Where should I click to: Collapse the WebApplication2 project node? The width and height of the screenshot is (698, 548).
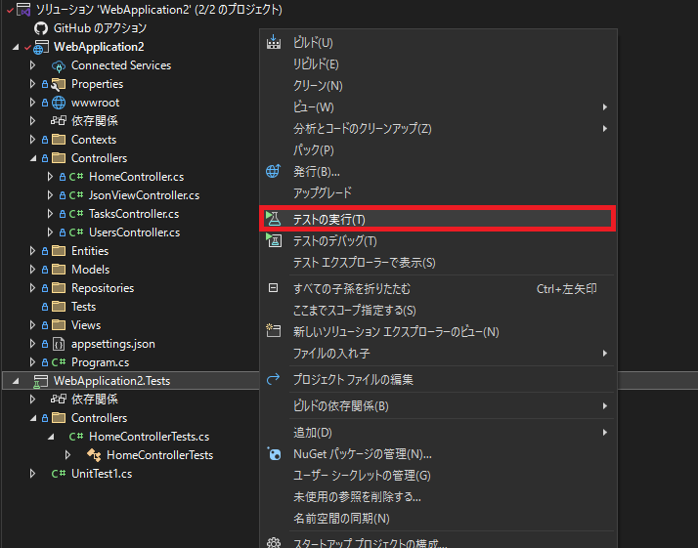16,47
